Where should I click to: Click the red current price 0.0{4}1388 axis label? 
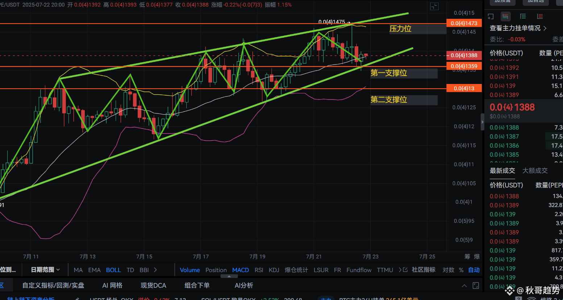[x=464, y=55]
